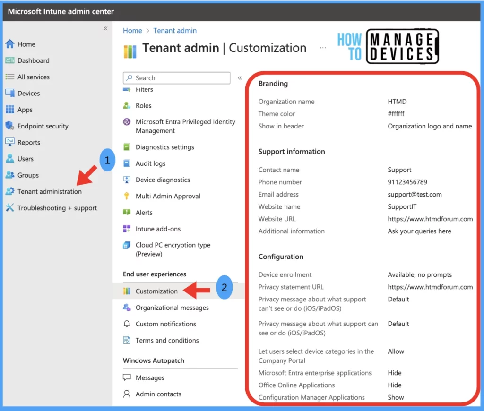
Task: Click the Dashboard chart icon
Action: (10, 60)
